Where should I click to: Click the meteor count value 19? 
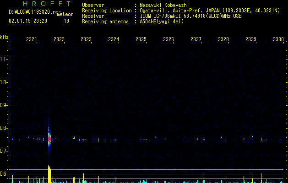pos(66,21)
